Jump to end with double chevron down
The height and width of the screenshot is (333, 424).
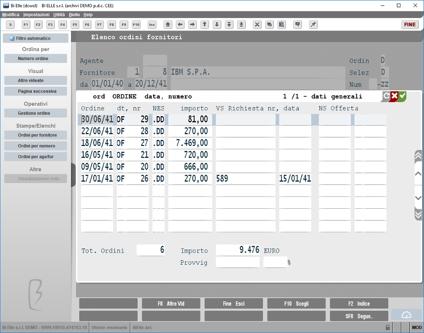[x=418, y=215]
